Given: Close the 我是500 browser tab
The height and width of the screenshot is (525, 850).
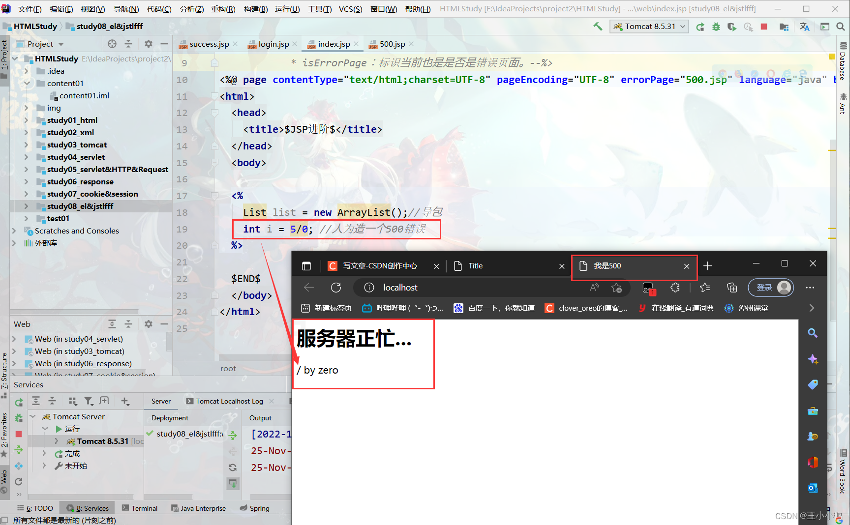Looking at the screenshot, I should point(687,266).
